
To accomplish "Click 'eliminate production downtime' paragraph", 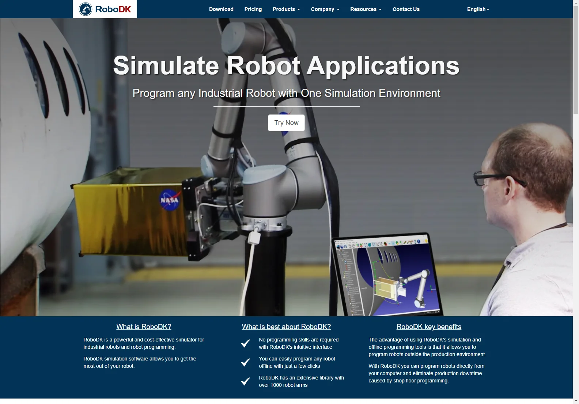I will [x=427, y=373].
